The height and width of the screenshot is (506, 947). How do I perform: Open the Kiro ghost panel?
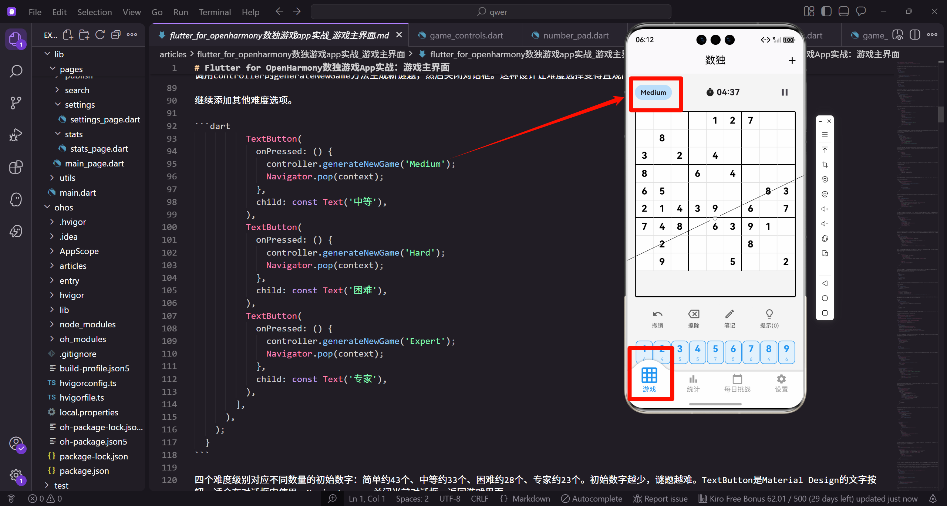(16, 199)
